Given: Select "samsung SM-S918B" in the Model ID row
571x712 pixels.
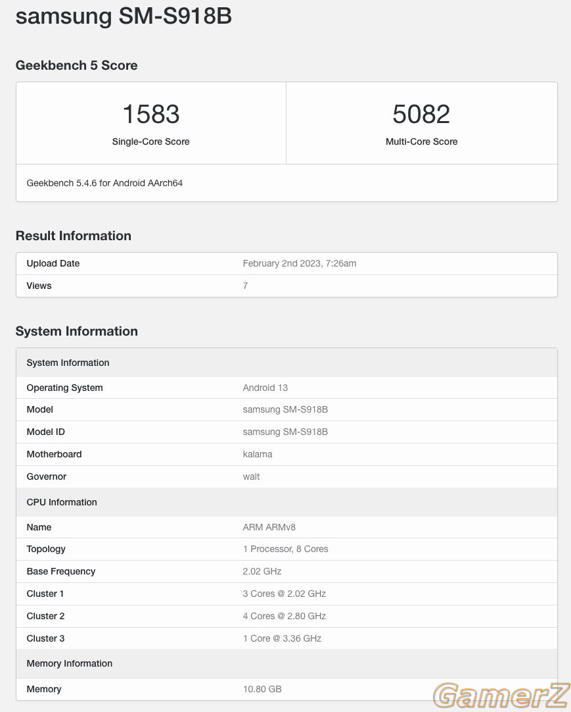Looking at the screenshot, I should tap(285, 432).
